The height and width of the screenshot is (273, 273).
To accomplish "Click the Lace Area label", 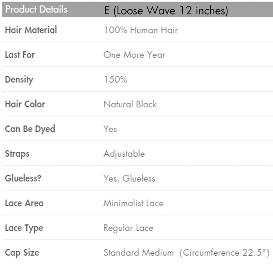I will [x=24, y=203].
